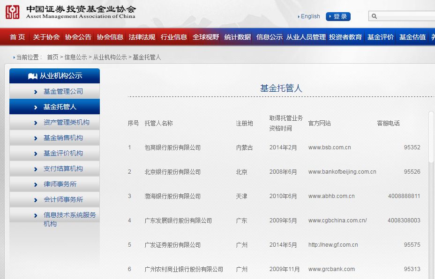The height and width of the screenshot is (279, 435).
Task: Go to 从业机构公示 in the breadcrumb
Action: click(x=110, y=58)
